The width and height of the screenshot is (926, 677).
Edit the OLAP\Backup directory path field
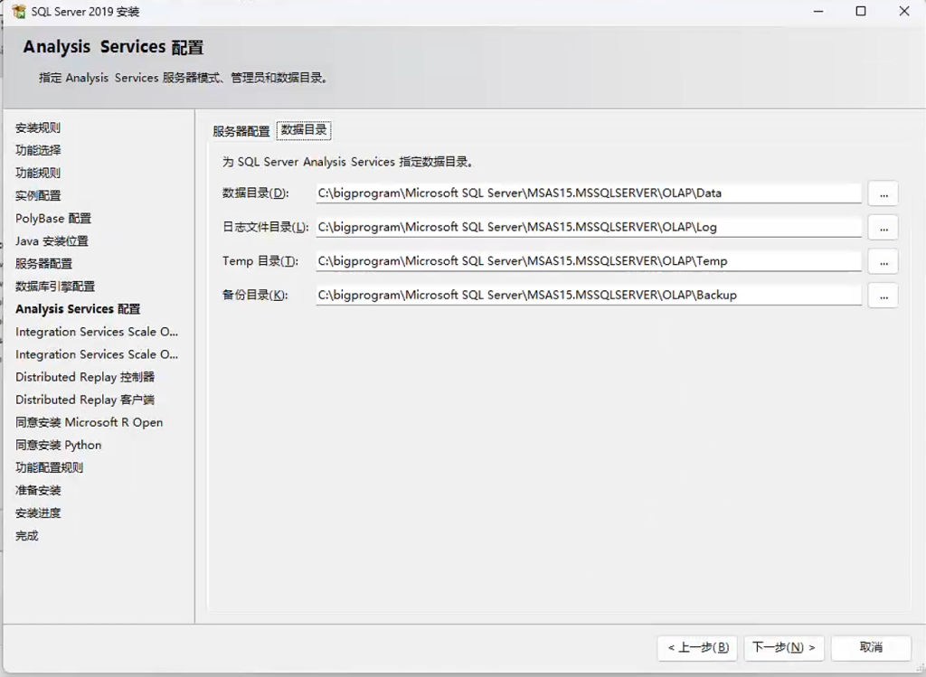click(588, 296)
